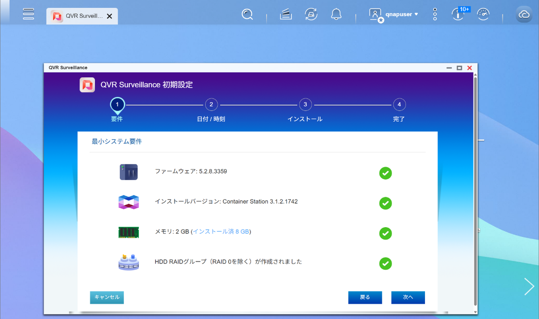This screenshot has width=539, height=319.
Task: Click the NAS firmware icon
Action: 128,172
